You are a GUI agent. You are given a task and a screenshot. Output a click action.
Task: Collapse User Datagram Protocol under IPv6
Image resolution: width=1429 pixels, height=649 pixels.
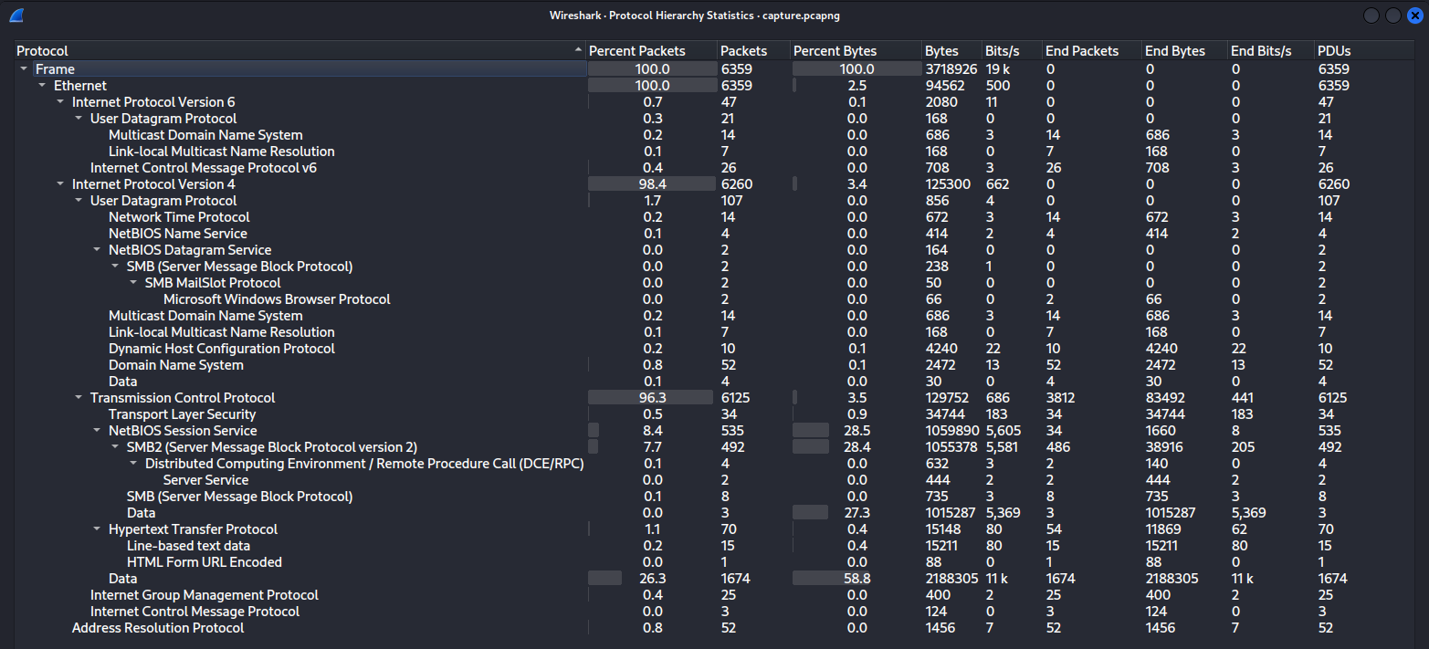79,119
